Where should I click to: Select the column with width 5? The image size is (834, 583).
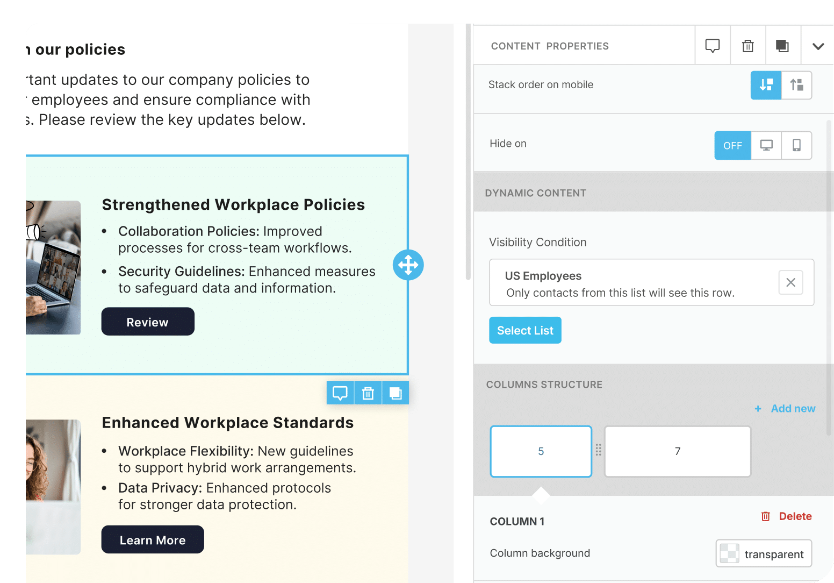point(541,451)
